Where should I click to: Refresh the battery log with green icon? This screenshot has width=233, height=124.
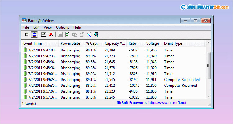[67, 34]
